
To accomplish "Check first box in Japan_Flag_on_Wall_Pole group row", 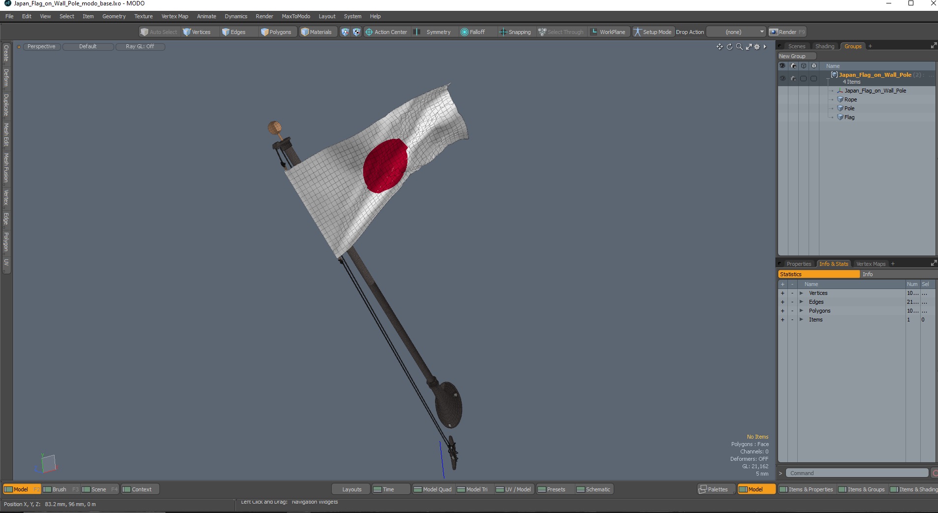I will pos(803,78).
